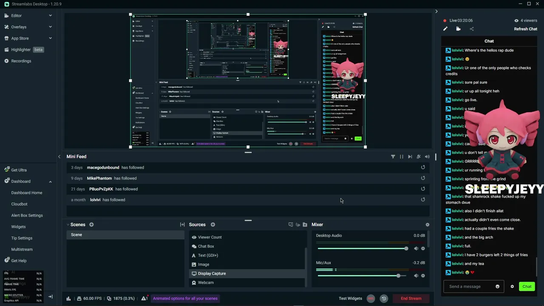Adjust Desktop Audio volume slider
This screenshot has height=306, width=544.
coord(363,249)
